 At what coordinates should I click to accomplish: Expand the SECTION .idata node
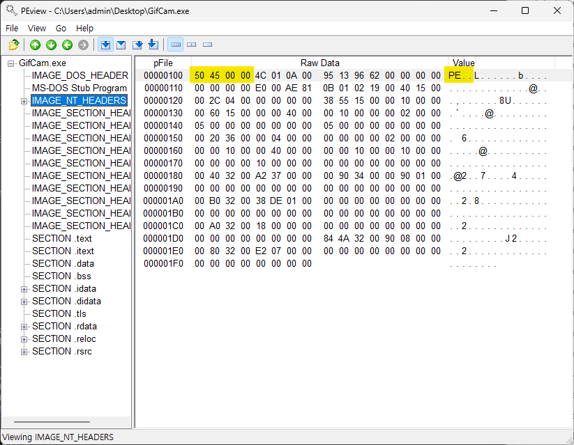tap(24, 289)
